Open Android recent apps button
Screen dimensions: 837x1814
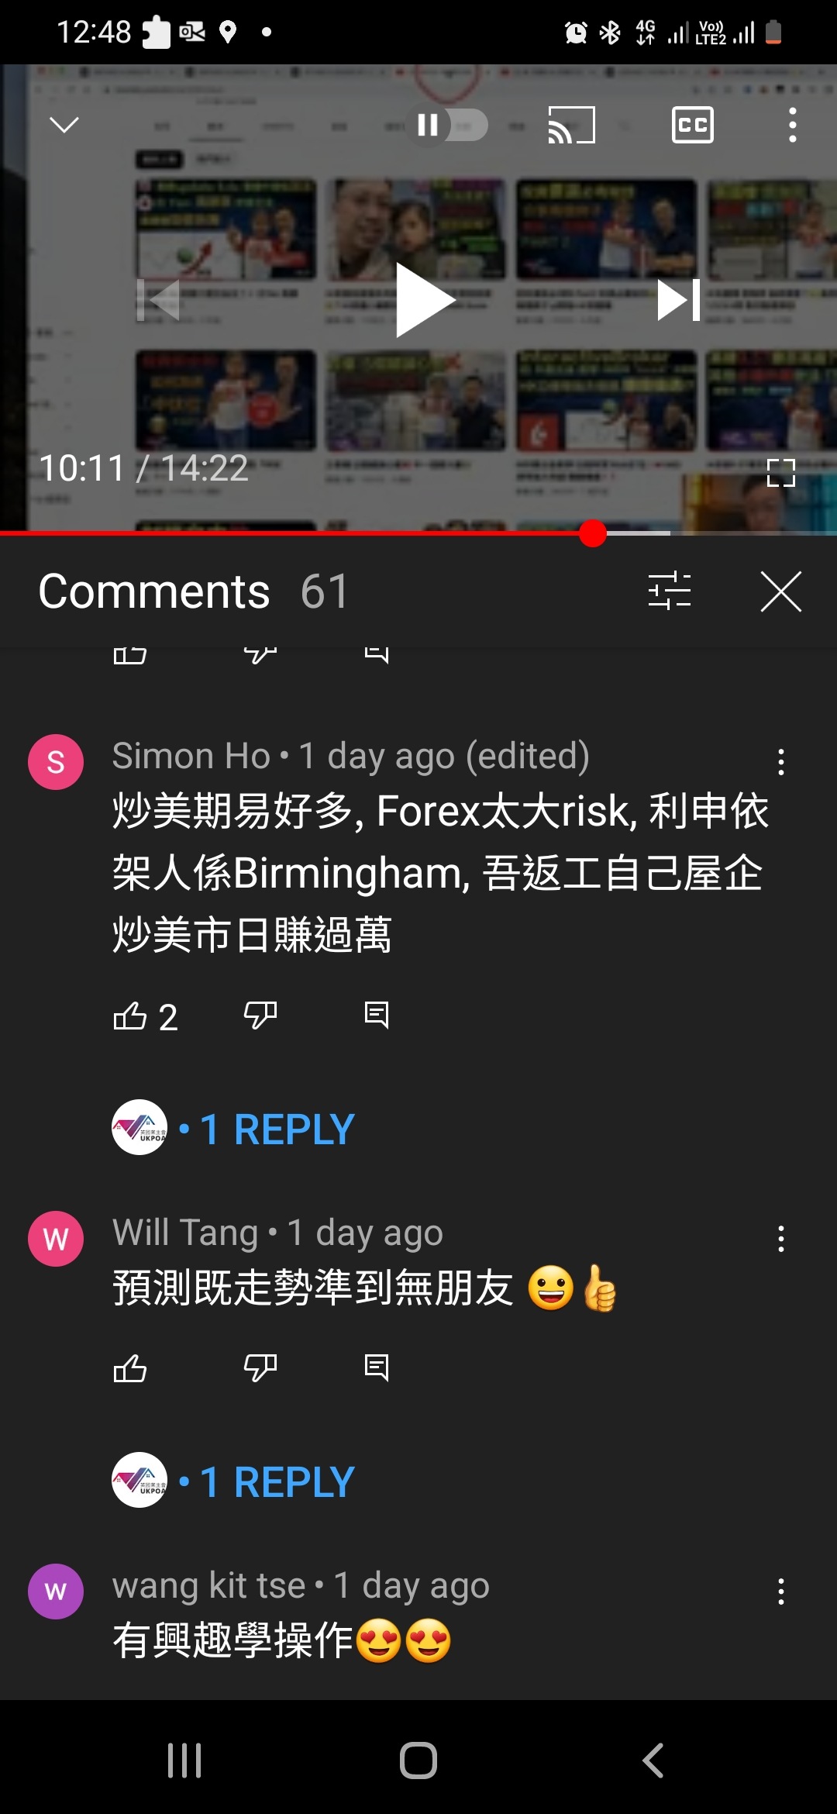184,1760
